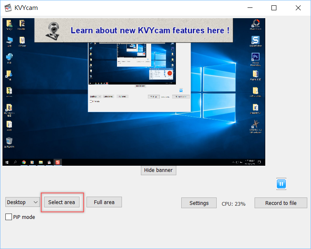Screen dimensions: 311x249
Task: Open the Desktop source dropdown
Action: tap(23, 202)
